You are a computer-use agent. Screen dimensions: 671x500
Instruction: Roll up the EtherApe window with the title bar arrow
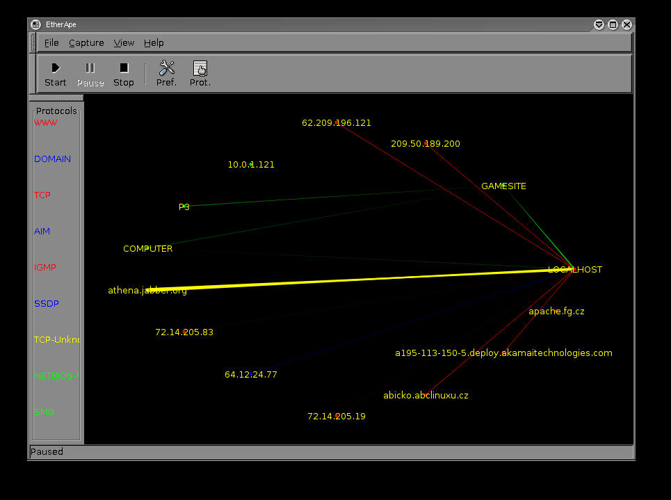(599, 25)
